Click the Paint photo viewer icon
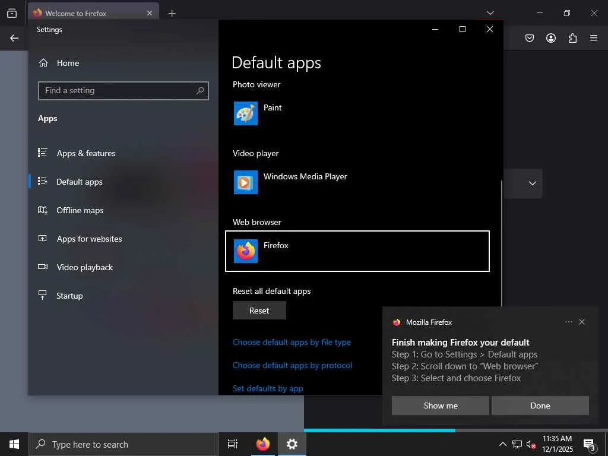The width and height of the screenshot is (608, 456). (x=245, y=113)
